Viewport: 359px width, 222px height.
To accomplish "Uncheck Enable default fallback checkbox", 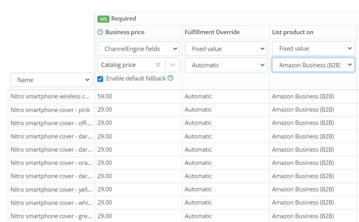I will coord(101,79).
